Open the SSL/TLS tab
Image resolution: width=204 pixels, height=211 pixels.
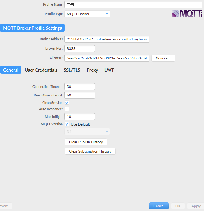click(x=72, y=70)
